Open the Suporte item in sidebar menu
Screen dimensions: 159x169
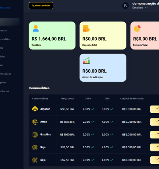coord(3,83)
